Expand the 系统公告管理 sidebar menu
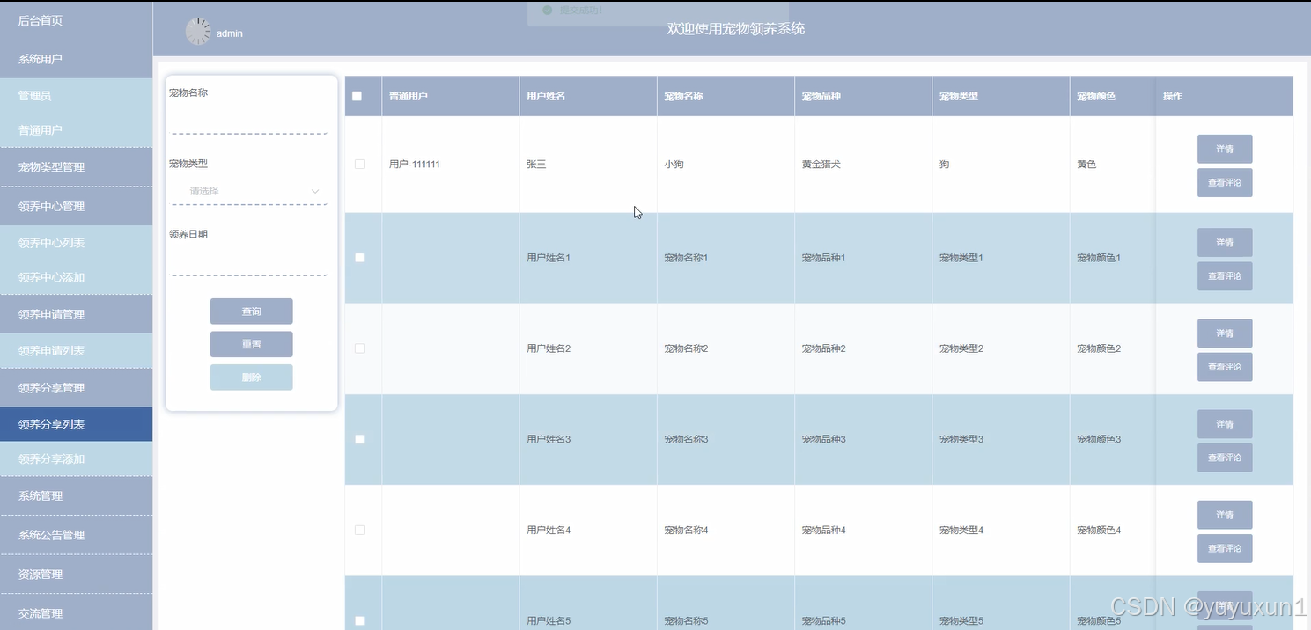This screenshot has height=630, width=1311. 76,535
